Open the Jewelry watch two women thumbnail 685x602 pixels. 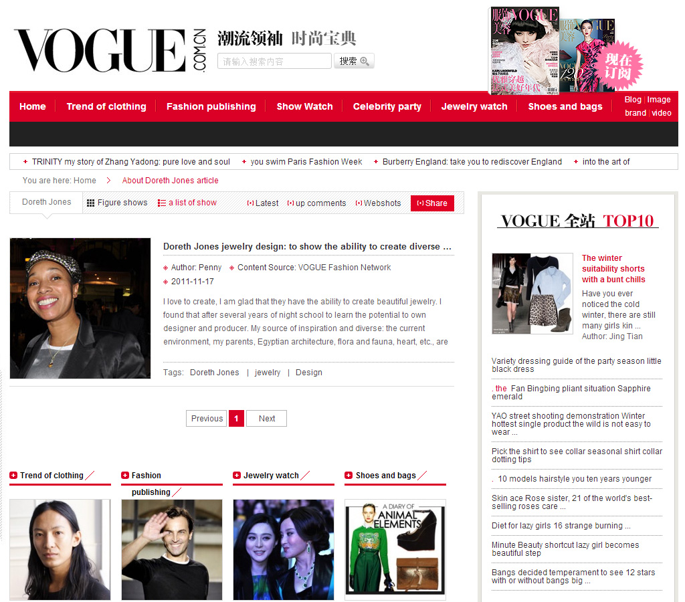[284, 550]
